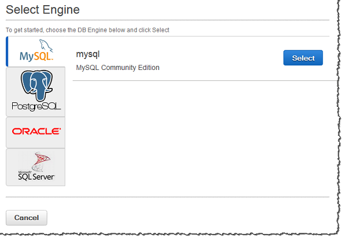The height and width of the screenshot is (238, 343).
Task: Click the blue Select button
Action: coord(303,58)
